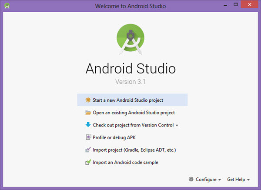Click the 'Version 3.1' text
This screenshot has width=261, height=190.
coord(130,82)
